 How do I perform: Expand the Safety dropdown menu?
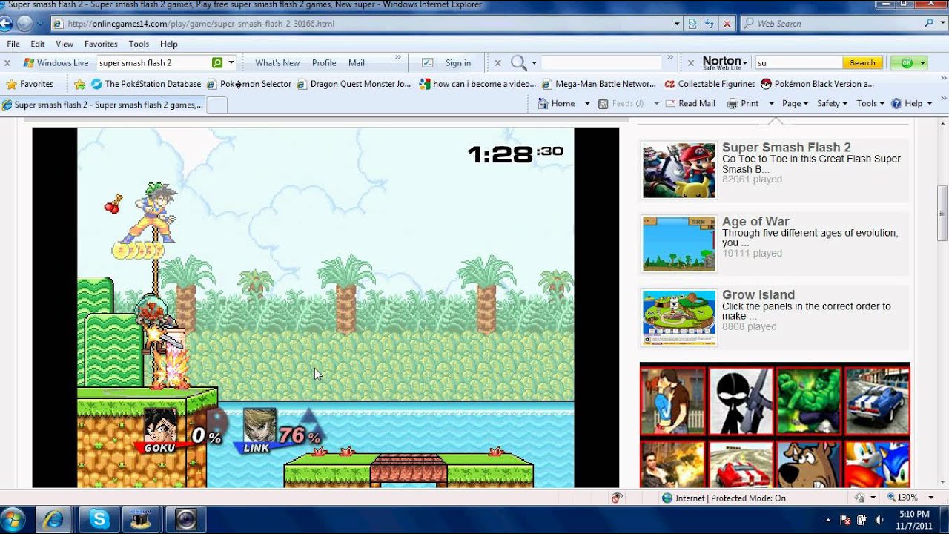click(832, 104)
